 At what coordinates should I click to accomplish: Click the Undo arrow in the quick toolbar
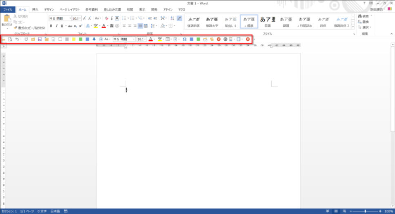[x=17, y=39]
